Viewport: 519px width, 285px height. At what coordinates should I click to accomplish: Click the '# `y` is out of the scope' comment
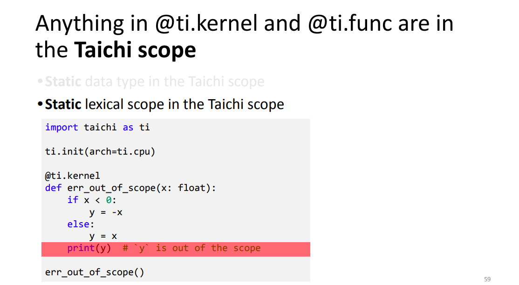191,248
